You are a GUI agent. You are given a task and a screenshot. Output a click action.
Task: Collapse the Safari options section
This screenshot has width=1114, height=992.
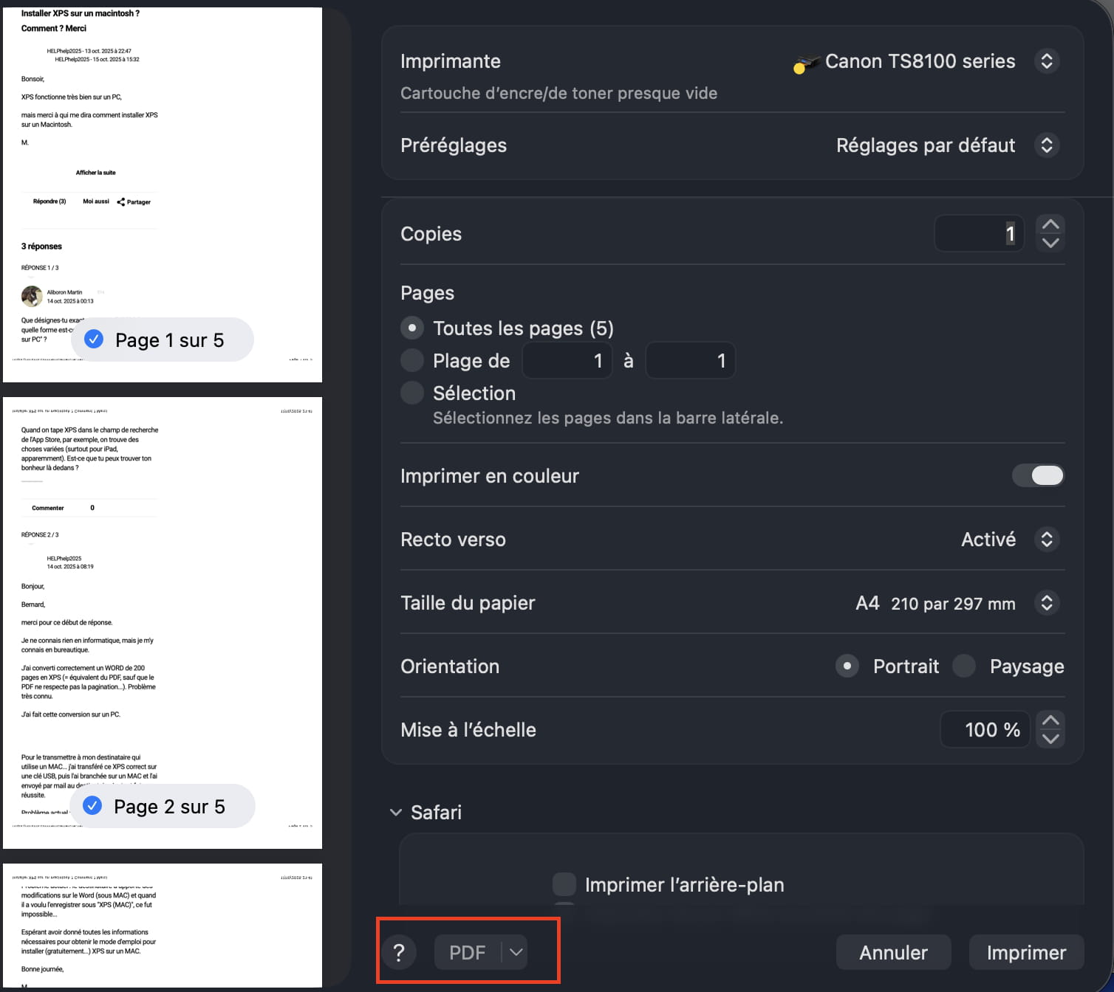(x=396, y=813)
